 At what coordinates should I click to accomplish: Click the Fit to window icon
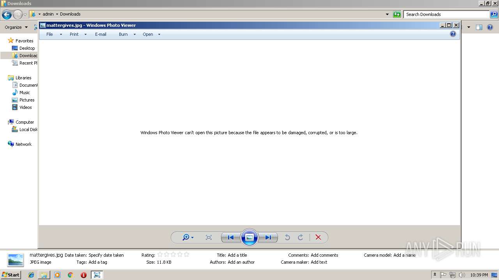(x=209, y=237)
